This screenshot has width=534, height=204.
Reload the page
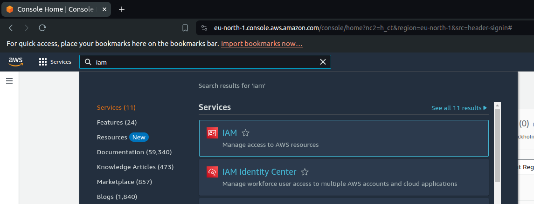[42, 28]
